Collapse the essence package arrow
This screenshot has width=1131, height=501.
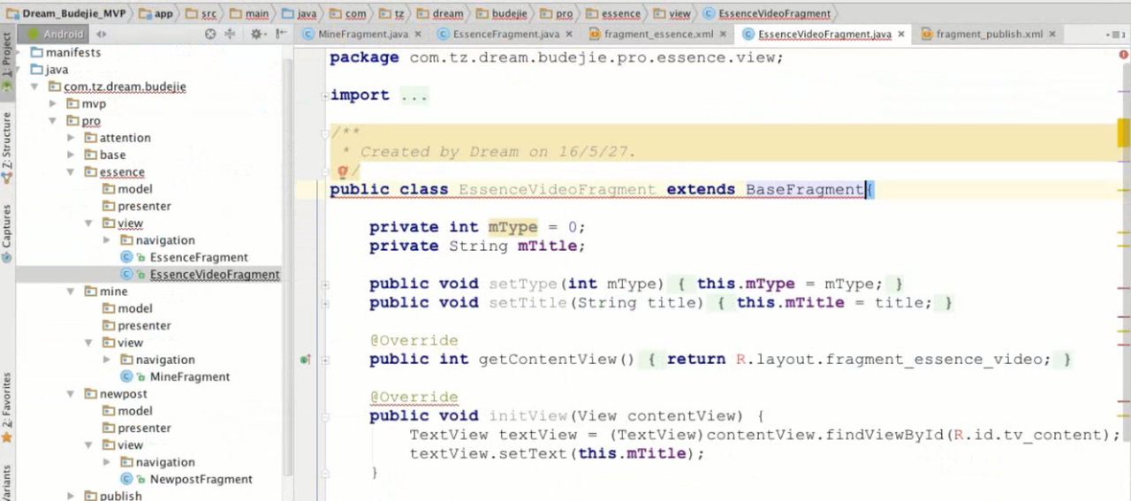point(71,171)
